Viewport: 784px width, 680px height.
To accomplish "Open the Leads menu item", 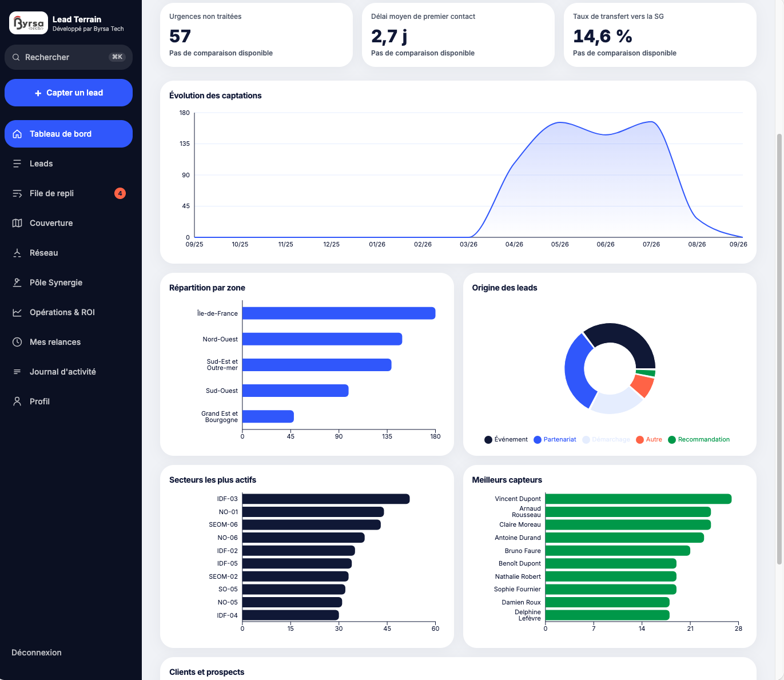I will pyautogui.click(x=69, y=164).
